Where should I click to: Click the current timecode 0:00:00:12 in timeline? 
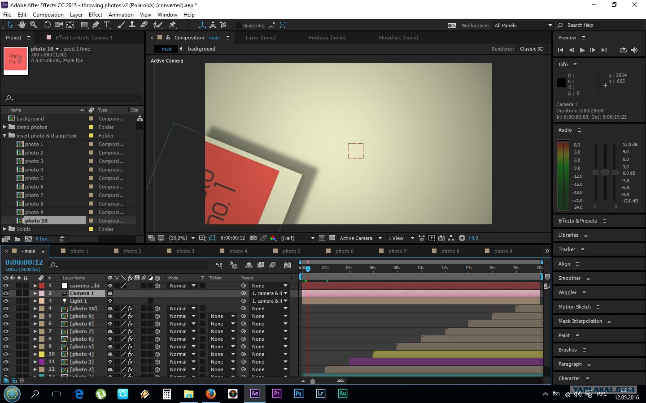point(24,262)
